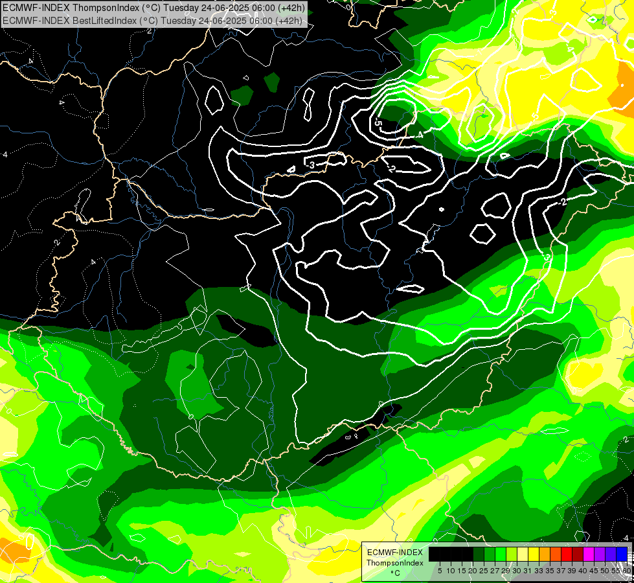The height and width of the screenshot is (583, 634).
Task: Click the legend unit label '°C'
Action: coord(396,573)
